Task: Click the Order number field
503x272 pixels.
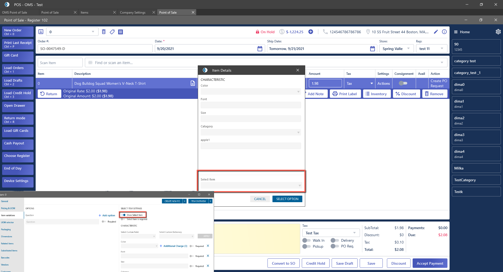Action: tap(95, 48)
